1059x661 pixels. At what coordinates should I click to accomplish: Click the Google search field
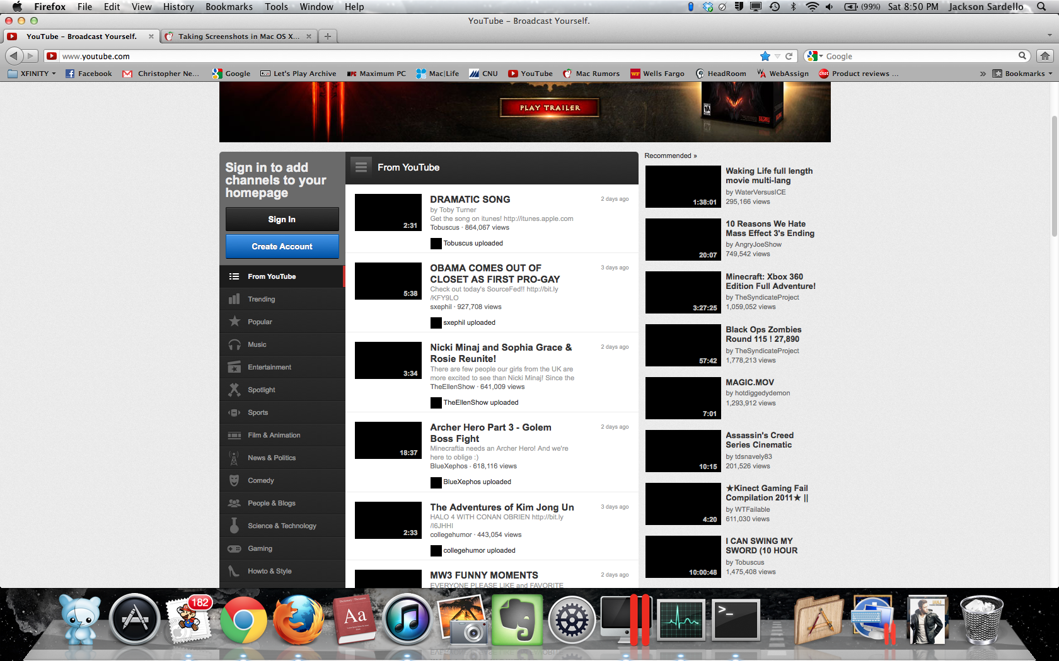click(x=920, y=56)
